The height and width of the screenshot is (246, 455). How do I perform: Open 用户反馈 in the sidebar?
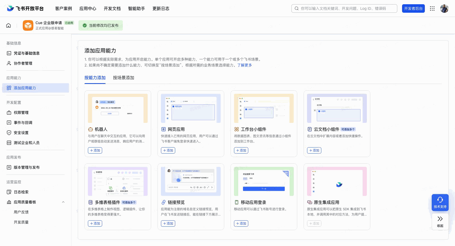click(x=21, y=212)
